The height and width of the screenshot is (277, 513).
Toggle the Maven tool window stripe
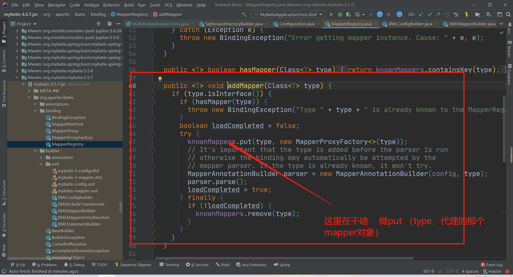coord(510,49)
